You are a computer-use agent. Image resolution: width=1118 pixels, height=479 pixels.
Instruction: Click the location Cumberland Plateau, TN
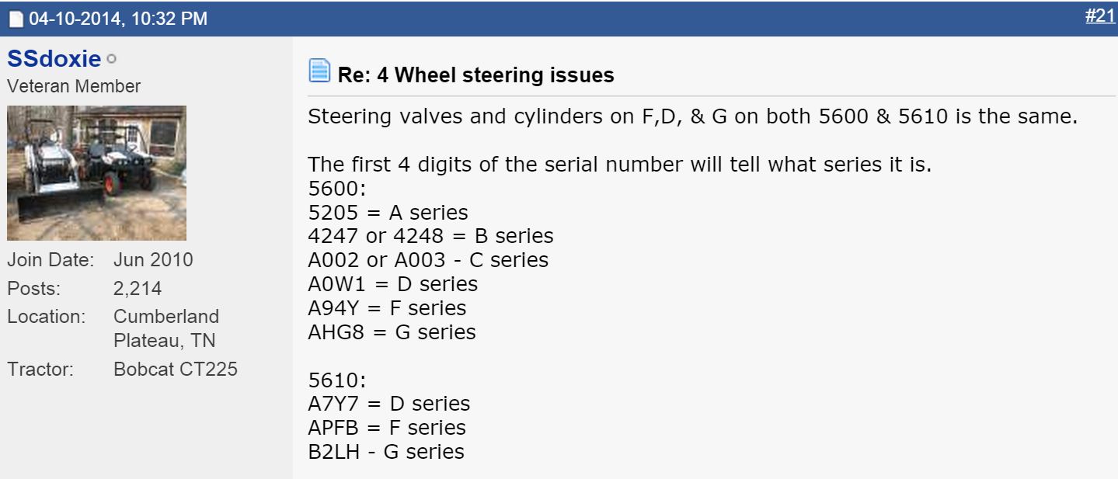tap(165, 328)
